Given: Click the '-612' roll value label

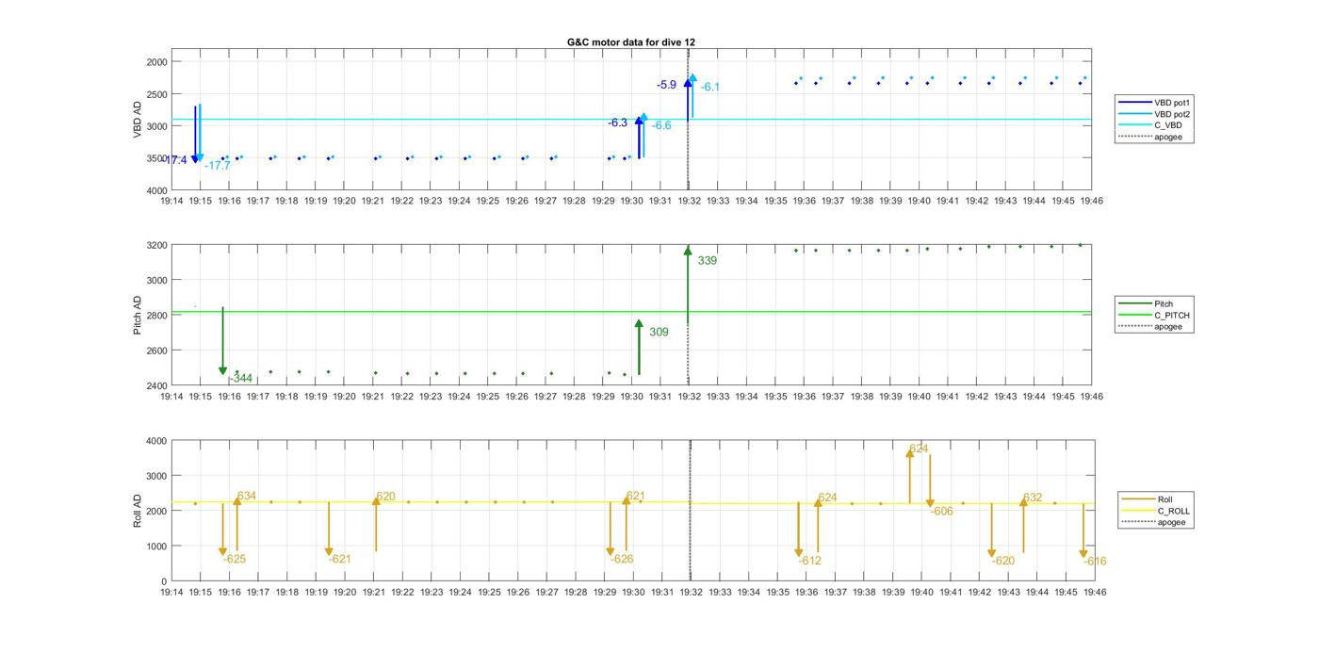Looking at the screenshot, I should pyautogui.click(x=810, y=561).
